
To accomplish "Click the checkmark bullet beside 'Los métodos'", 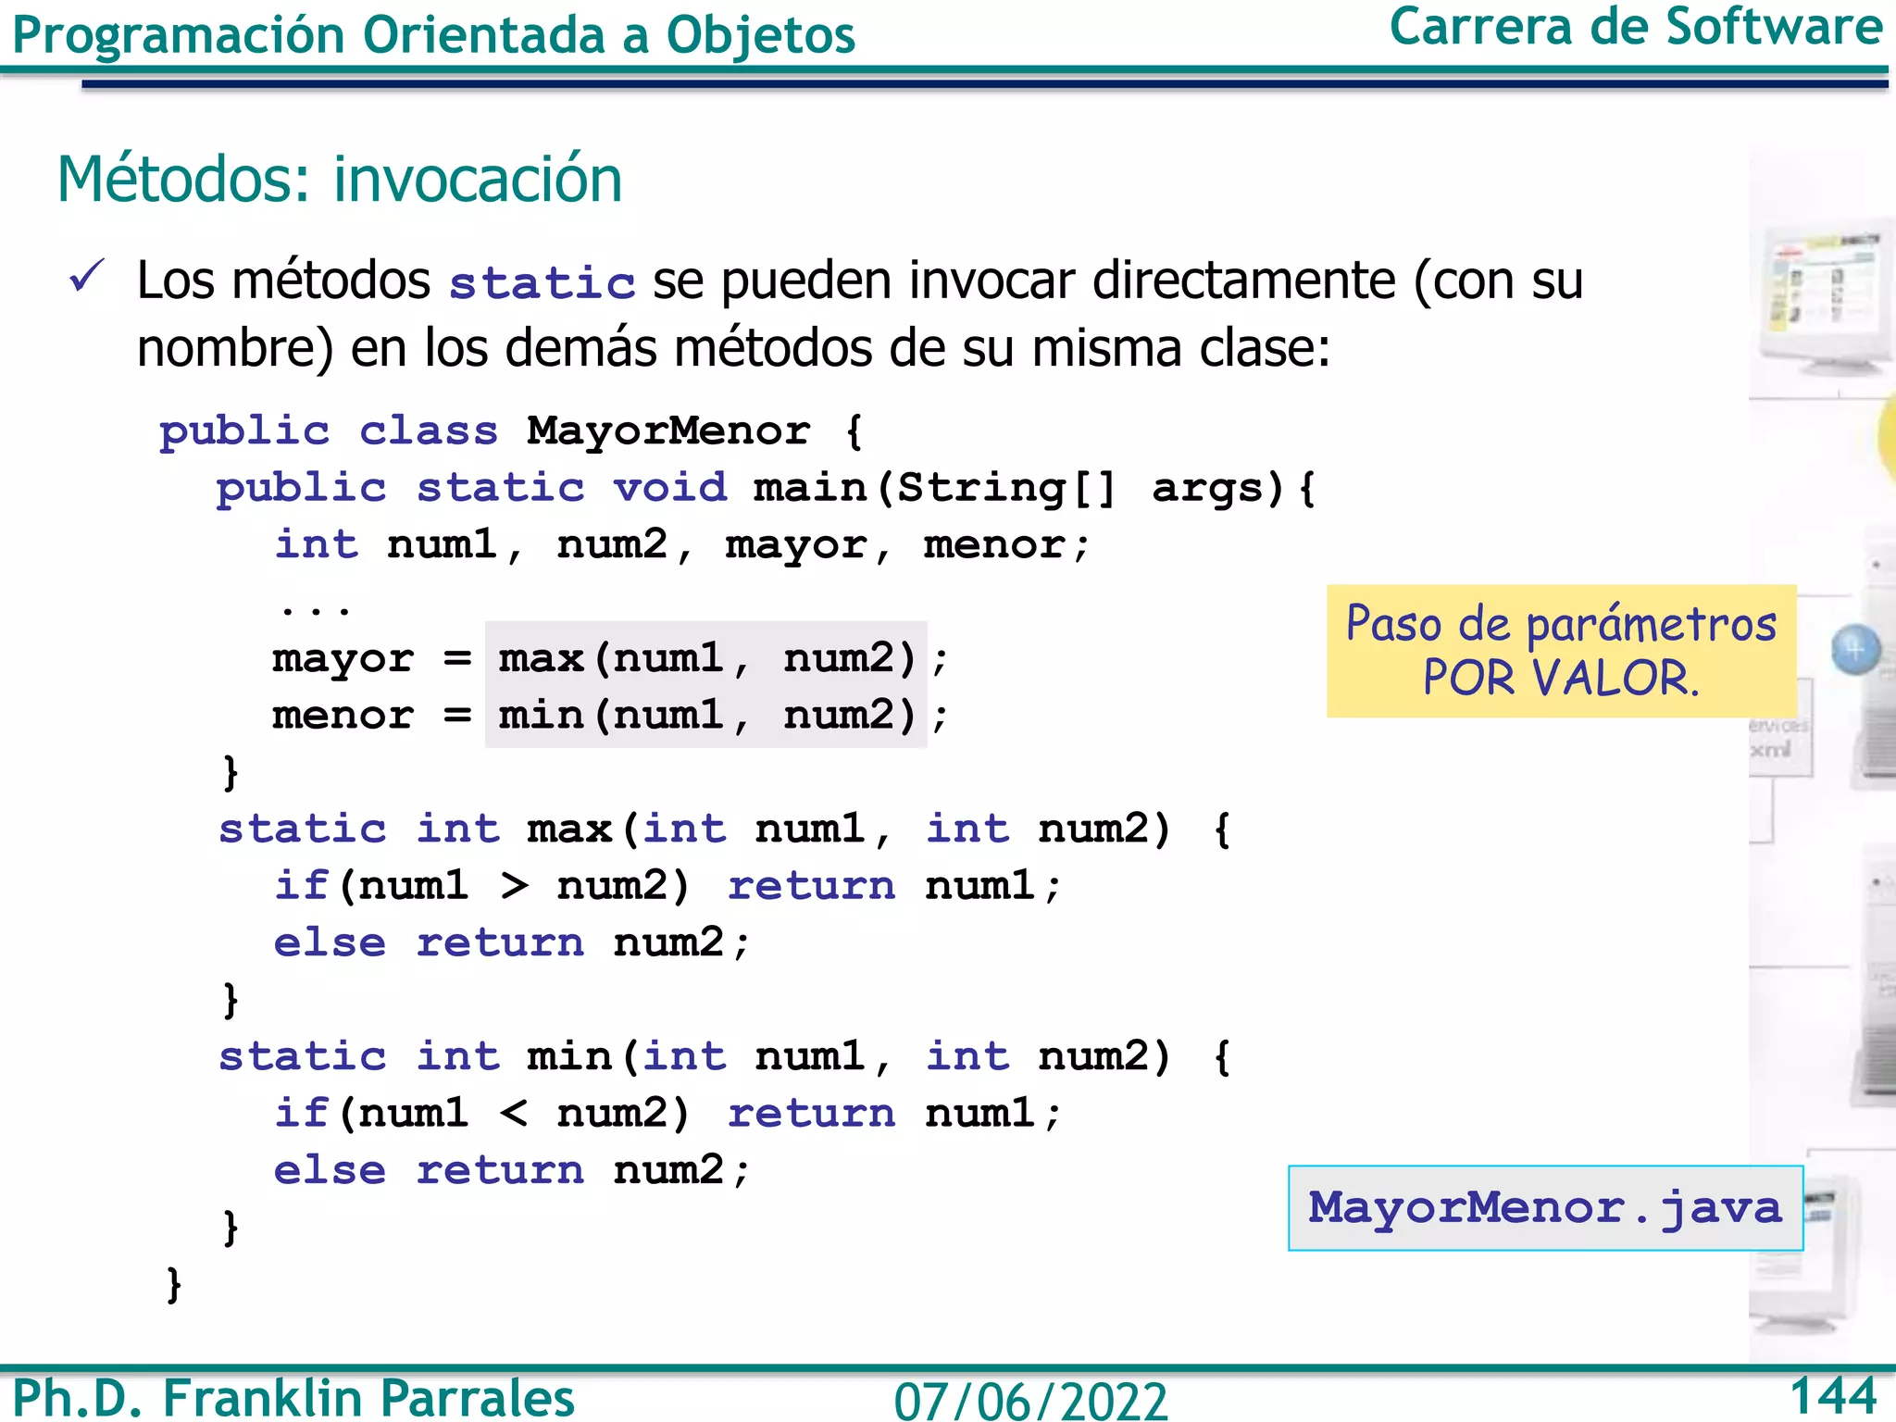I will tap(87, 276).
